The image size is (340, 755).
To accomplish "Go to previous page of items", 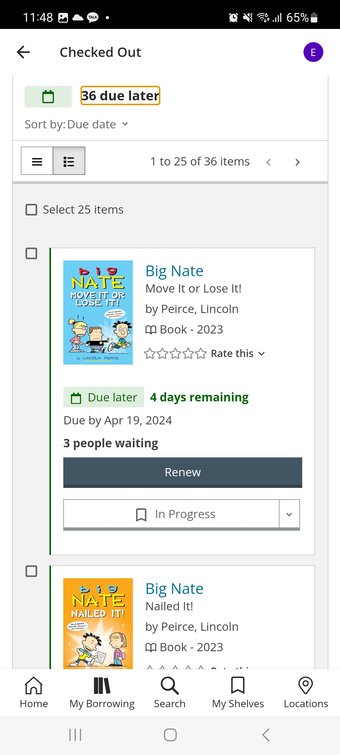I will tap(269, 162).
